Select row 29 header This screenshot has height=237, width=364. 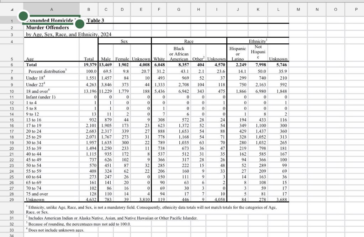[x=12, y=200]
